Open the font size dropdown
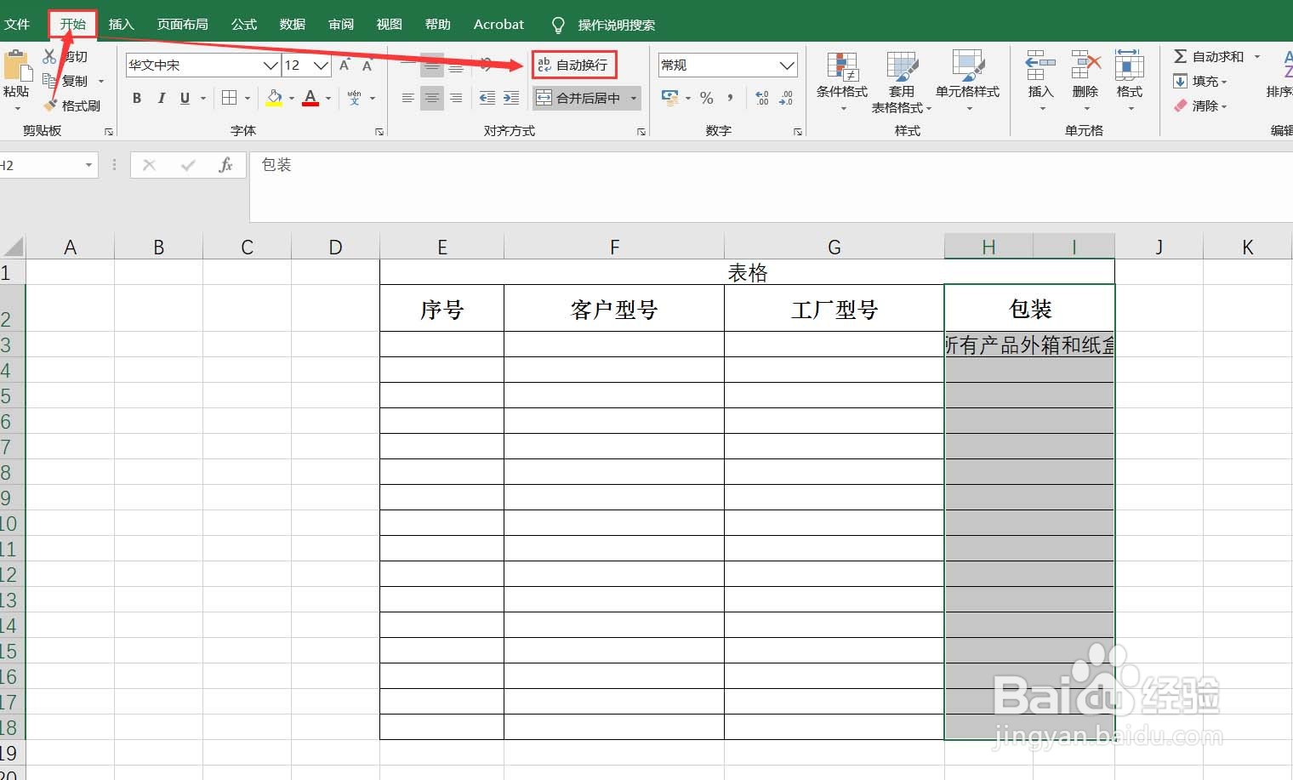1293x780 pixels. coord(321,65)
